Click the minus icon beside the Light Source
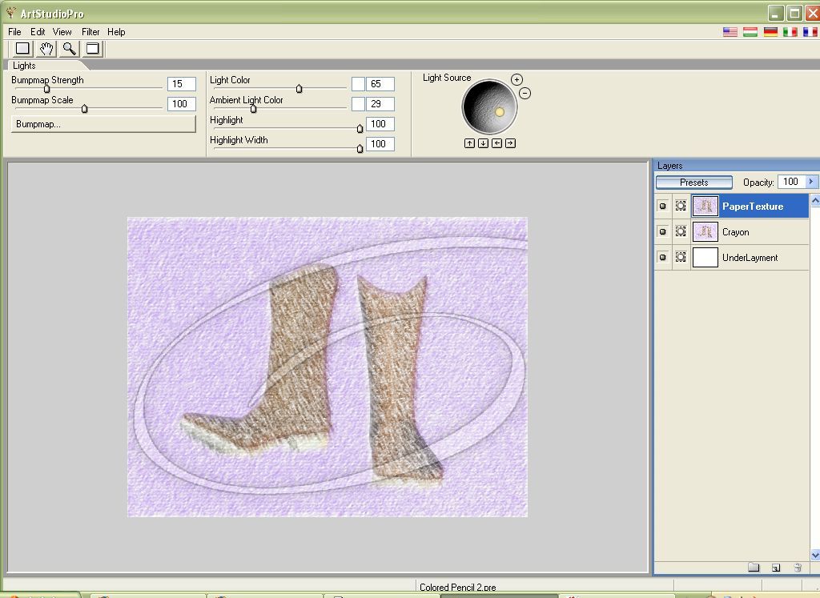 point(525,93)
